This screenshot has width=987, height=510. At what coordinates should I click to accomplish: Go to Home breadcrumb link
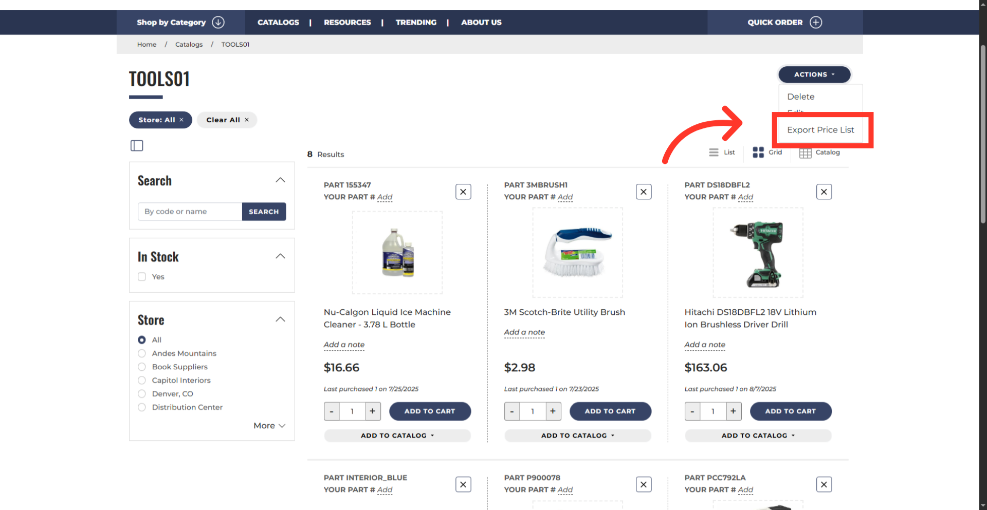tap(147, 44)
